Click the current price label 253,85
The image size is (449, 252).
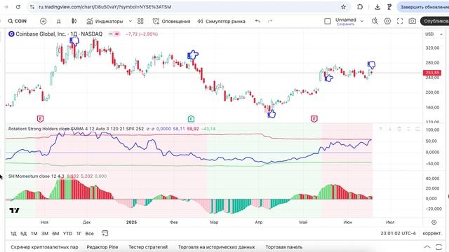(x=432, y=73)
